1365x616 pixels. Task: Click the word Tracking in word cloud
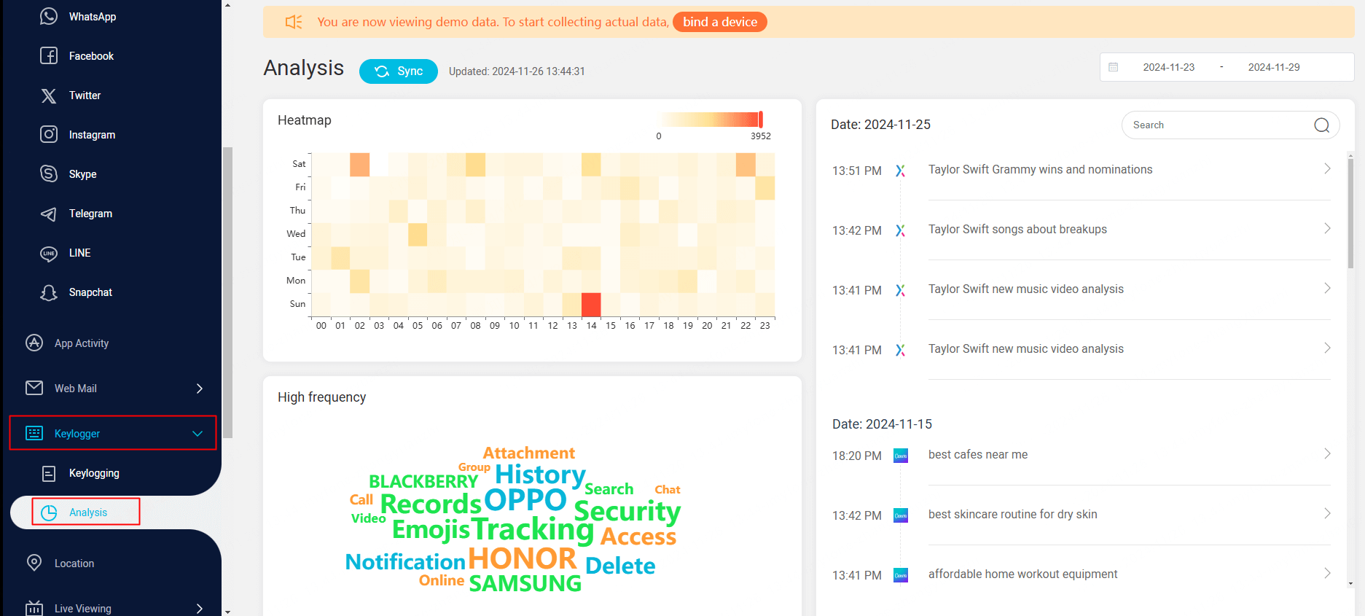[x=533, y=529]
